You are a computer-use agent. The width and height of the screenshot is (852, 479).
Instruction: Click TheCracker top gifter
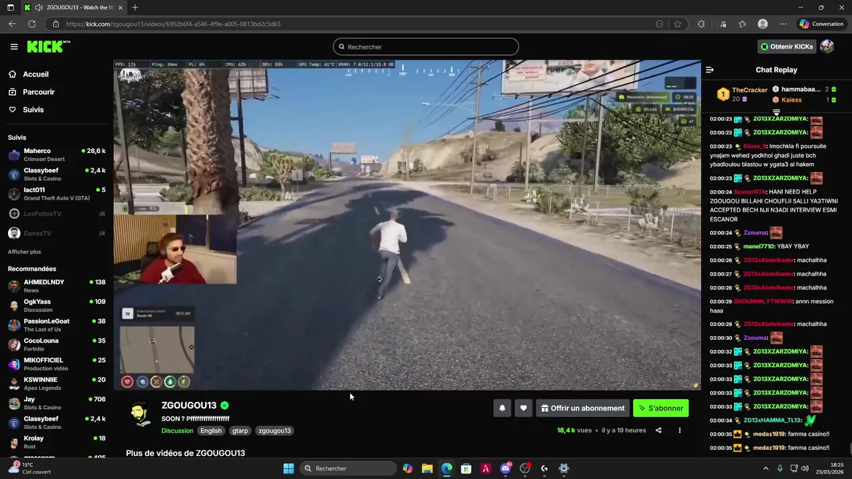coord(749,90)
